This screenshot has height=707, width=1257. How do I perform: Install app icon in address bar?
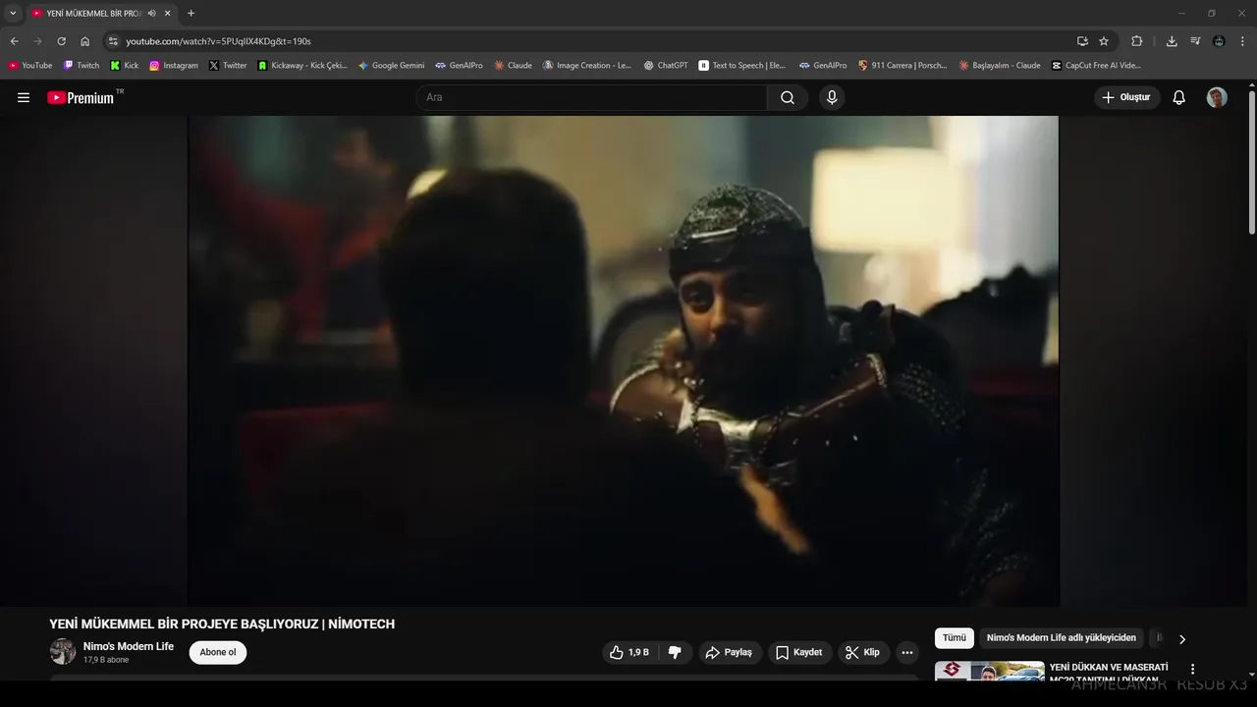1082,41
